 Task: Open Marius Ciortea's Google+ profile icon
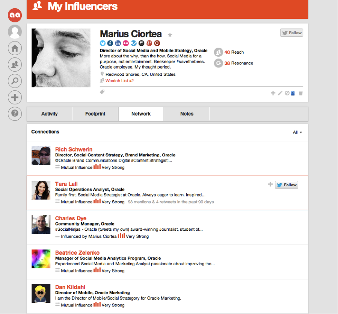pyautogui.click(x=149, y=43)
